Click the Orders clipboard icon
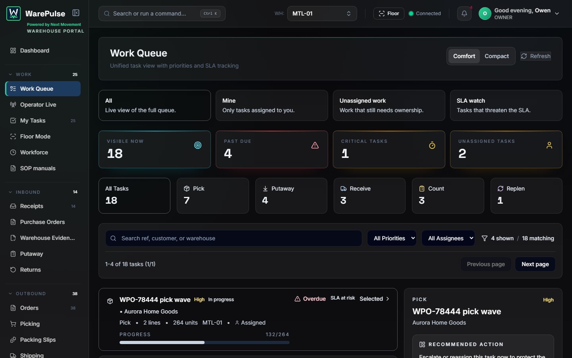 13,308
